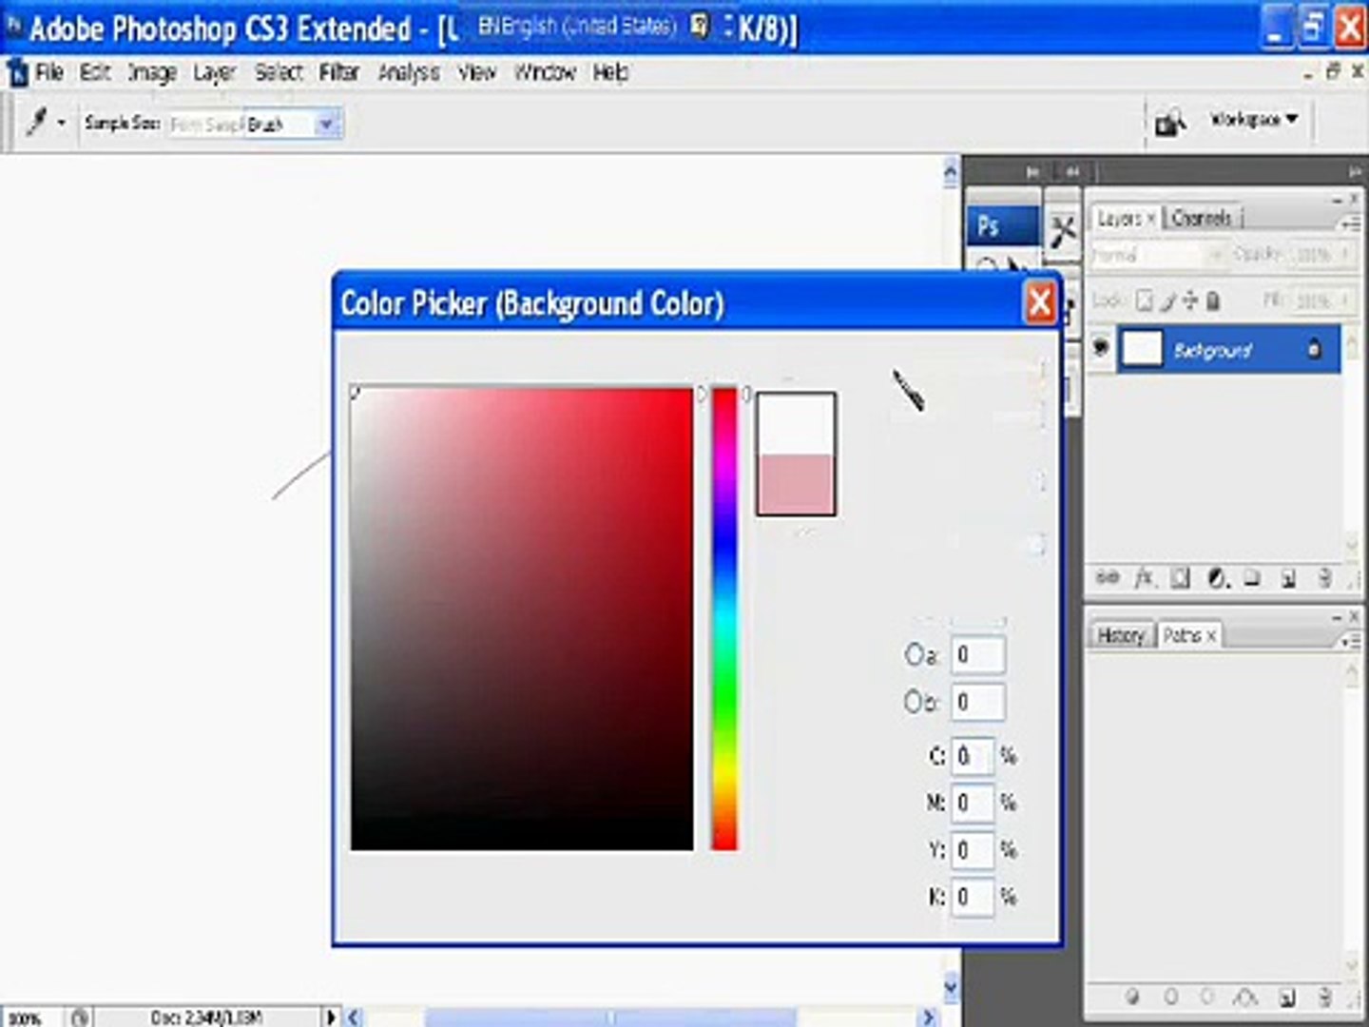Hide the Background layer eye icon
This screenshot has height=1027, width=1369.
1101,348
